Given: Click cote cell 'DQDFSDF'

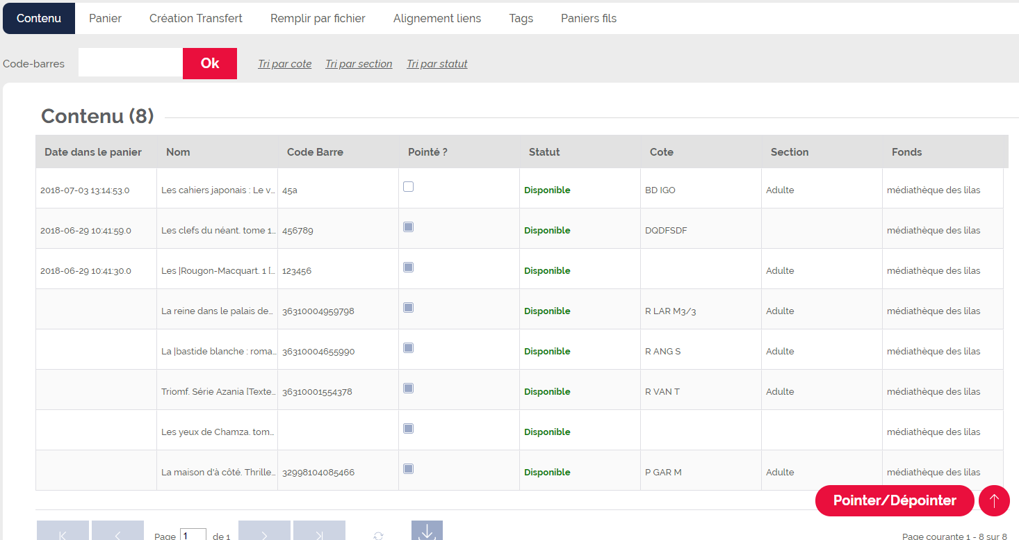Looking at the screenshot, I should [x=701, y=230].
